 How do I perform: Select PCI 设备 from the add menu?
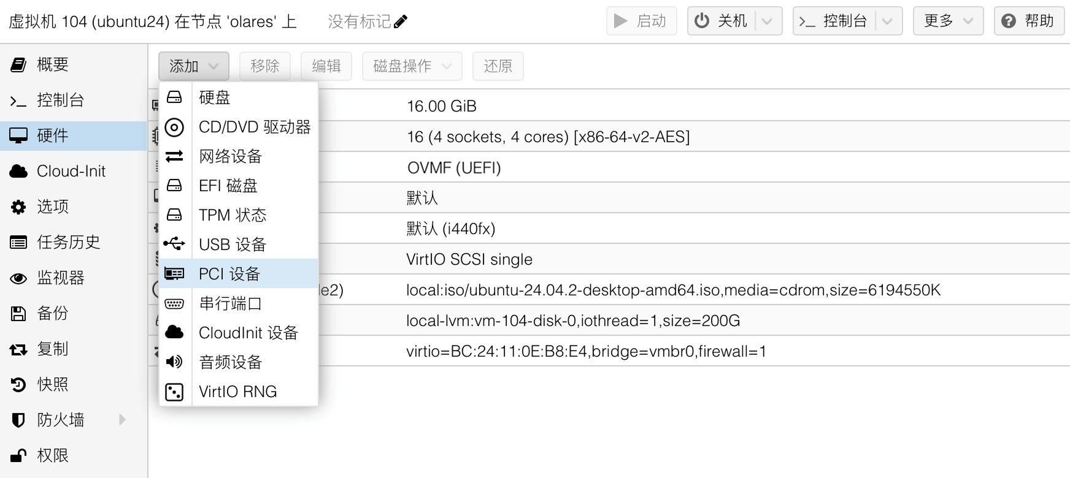[x=229, y=274]
